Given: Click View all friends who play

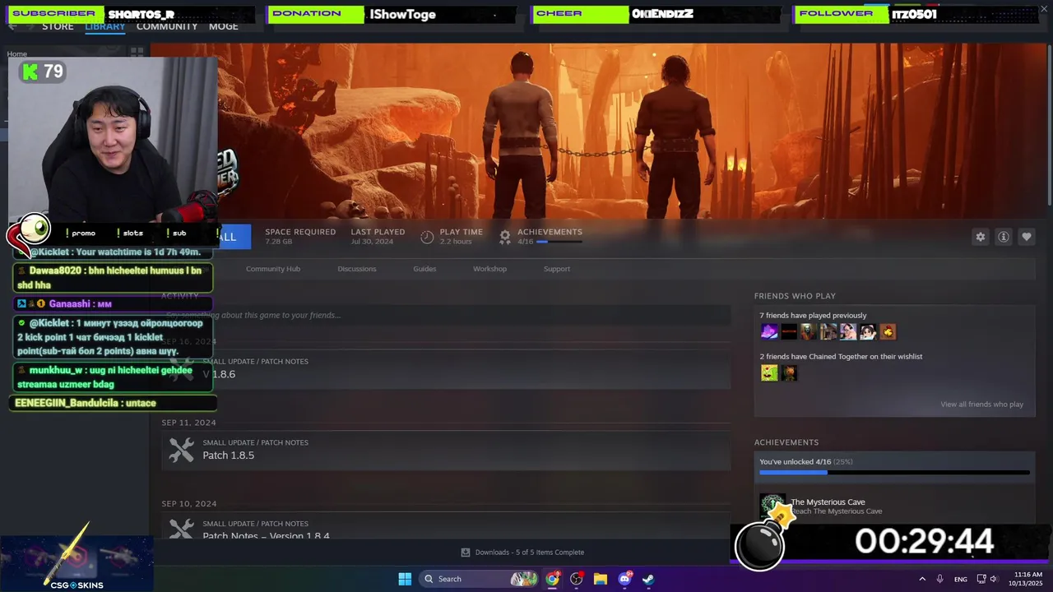Looking at the screenshot, I should pyautogui.click(x=981, y=405).
